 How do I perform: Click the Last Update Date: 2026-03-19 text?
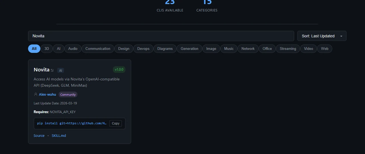click(x=55, y=103)
